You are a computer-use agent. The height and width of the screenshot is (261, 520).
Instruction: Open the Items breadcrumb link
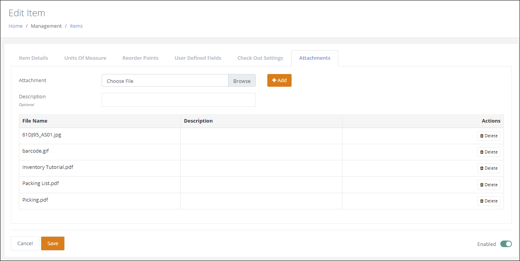[76, 26]
